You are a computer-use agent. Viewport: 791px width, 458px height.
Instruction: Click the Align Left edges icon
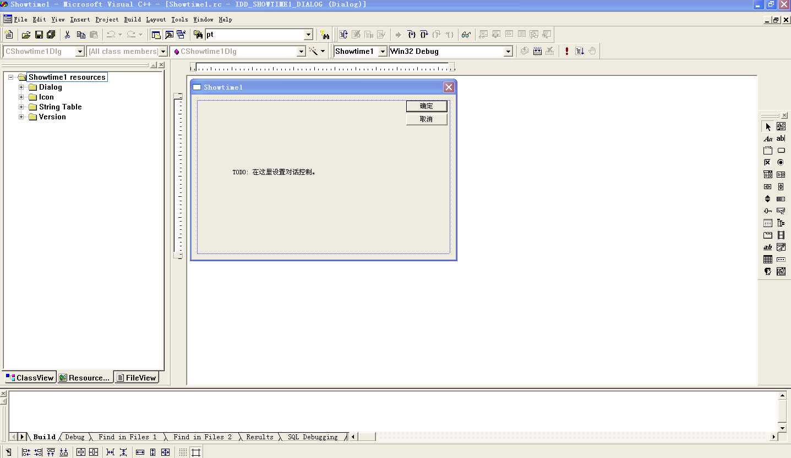(x=26, y=452)
